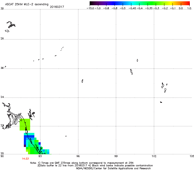194x170 pixels.
Task: Click the green section of the color bar near -0.35
Action: pyautogui.click(x=148, y=3)
